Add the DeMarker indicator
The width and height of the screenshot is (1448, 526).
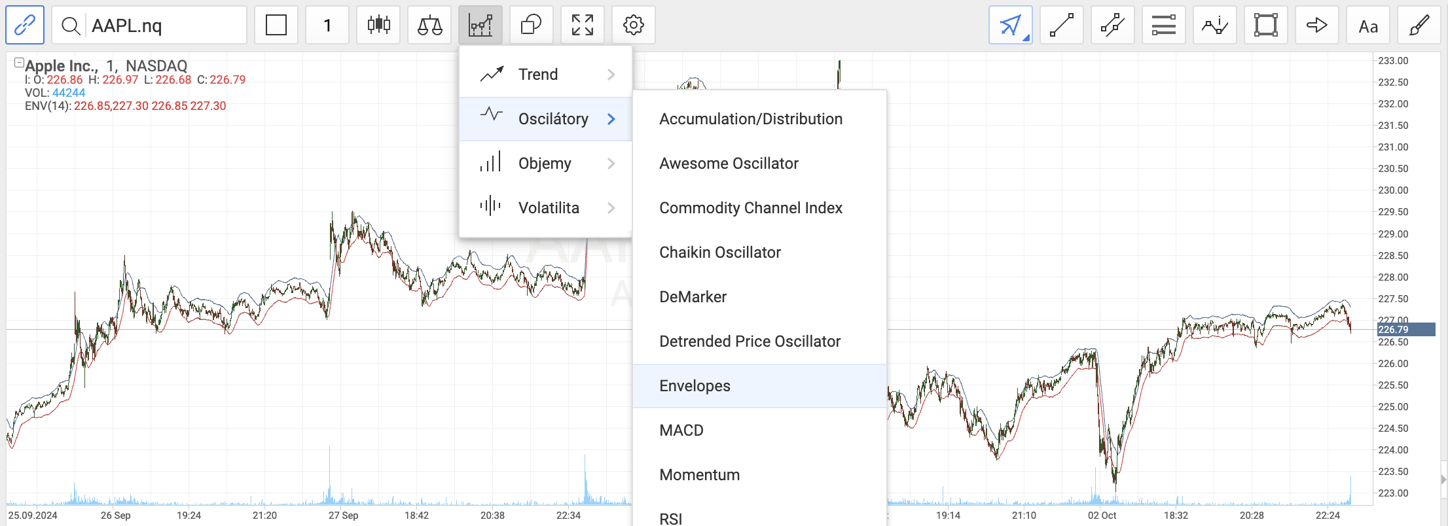coord(759,297)
